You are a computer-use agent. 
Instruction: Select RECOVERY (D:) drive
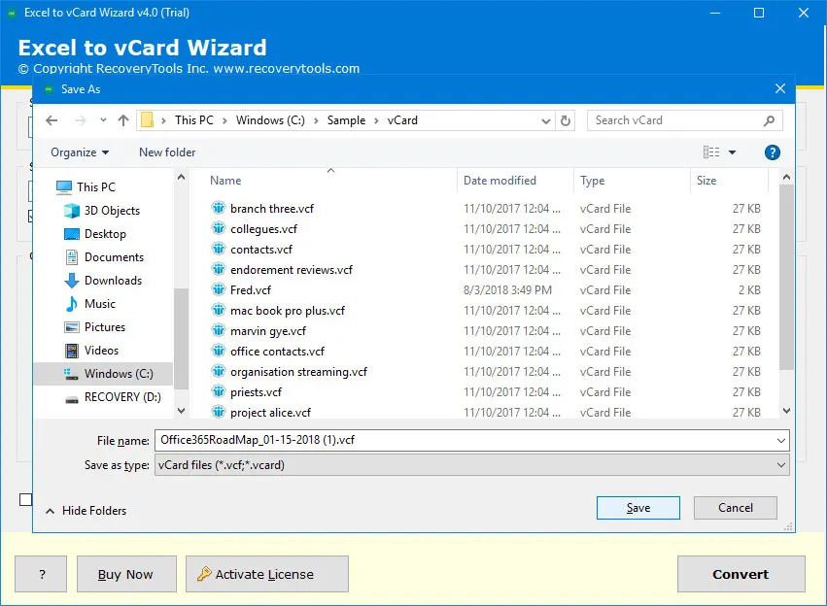click(x=122, y=397)
